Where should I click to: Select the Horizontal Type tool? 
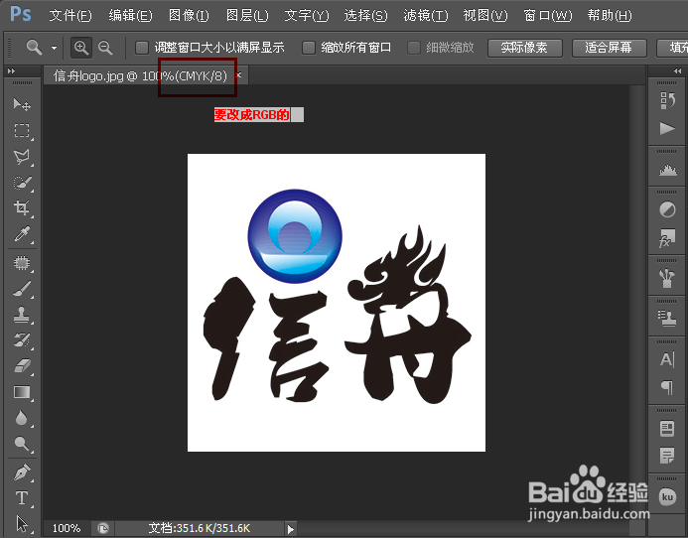22,498
